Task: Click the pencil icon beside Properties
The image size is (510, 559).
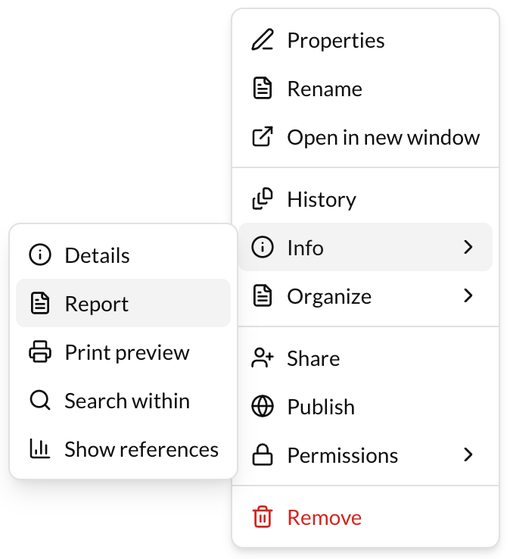Action: click(x=262, y=41)
